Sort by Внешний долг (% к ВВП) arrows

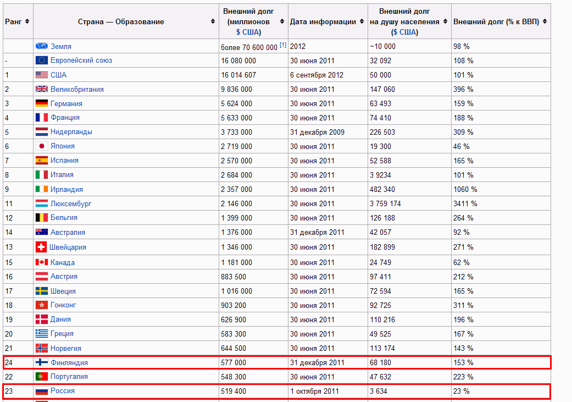click(x=544, y=21)
